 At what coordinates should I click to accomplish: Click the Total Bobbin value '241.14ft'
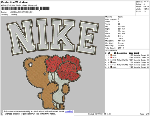(x=121, y=48)
